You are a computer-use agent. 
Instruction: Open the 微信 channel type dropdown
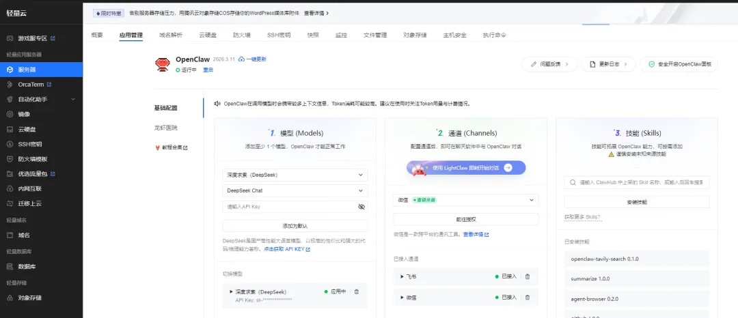click(466, 200)
